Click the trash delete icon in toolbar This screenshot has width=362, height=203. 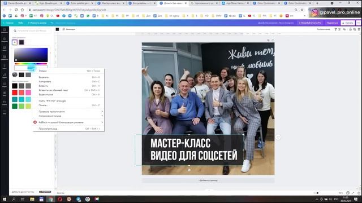[359, 29]
